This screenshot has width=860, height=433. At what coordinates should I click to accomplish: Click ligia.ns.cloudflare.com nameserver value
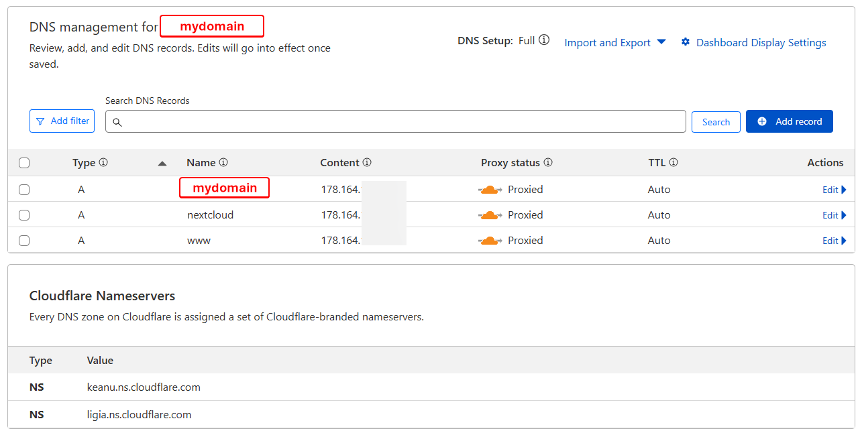(139, 414)
